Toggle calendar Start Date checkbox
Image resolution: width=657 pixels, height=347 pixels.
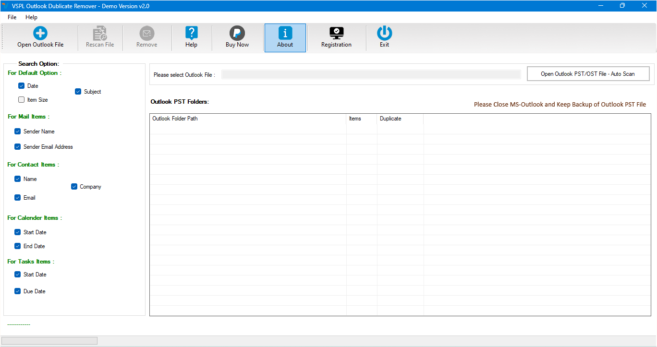click(17, 232)
